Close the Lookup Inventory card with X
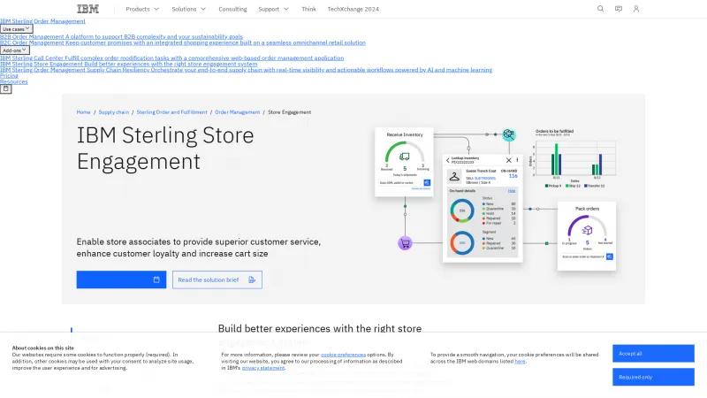 click(x=509, y=160)
